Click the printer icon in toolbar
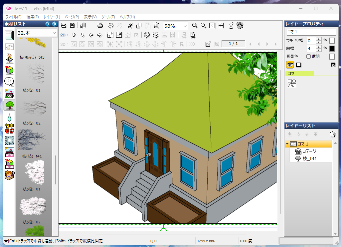 click(x=100, y=26)
